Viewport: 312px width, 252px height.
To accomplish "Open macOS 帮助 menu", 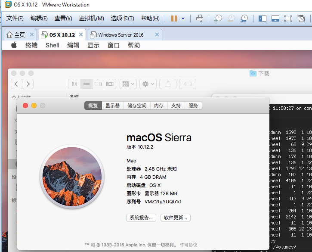I will point(134,45).
